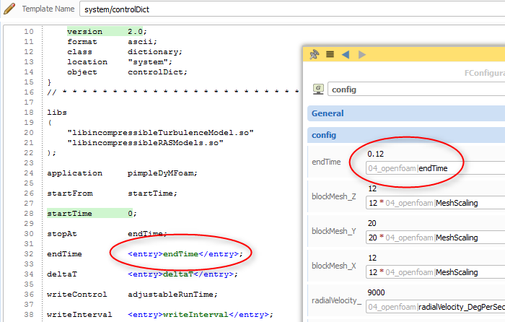Screen dimensions: 505x322
Task: Click dictionary; on the class line
Action: pyautogui.click(x=155, y=52)
